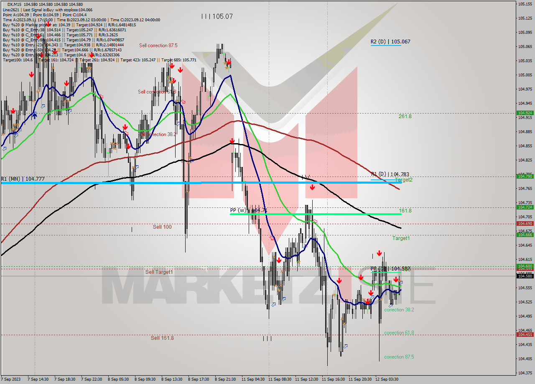Click the 'Sell Target1' label
Screen dimensions: 535x384
click(159, 272)
